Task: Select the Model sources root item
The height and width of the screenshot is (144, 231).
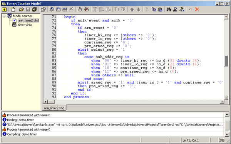Action: coord(23,16)
